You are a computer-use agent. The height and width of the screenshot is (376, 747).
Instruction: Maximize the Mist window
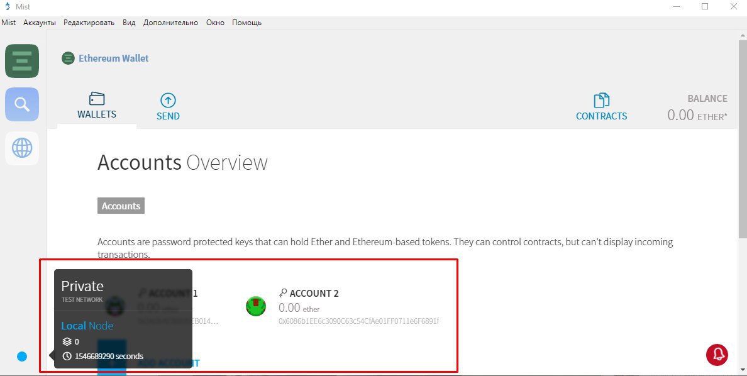point(705,7)
